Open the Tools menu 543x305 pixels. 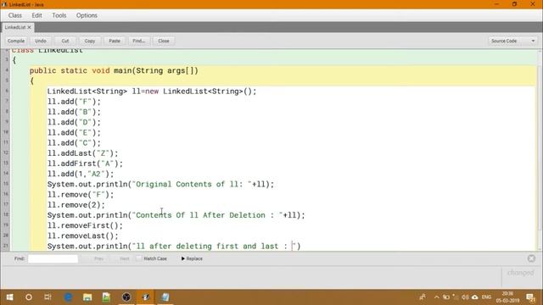[59, 15]
